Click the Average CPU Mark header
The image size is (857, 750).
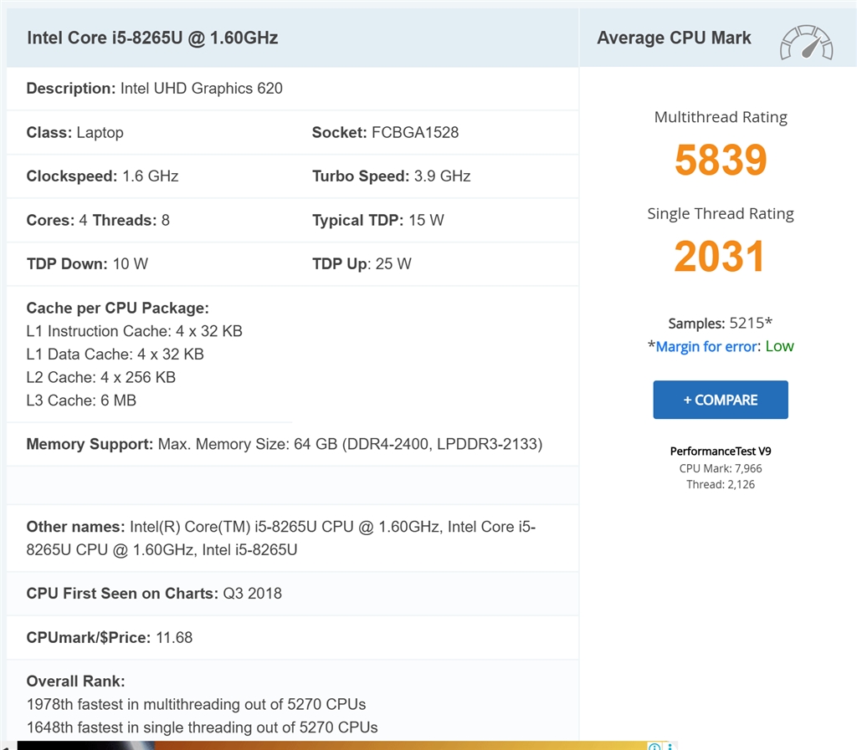pos(674,38)
